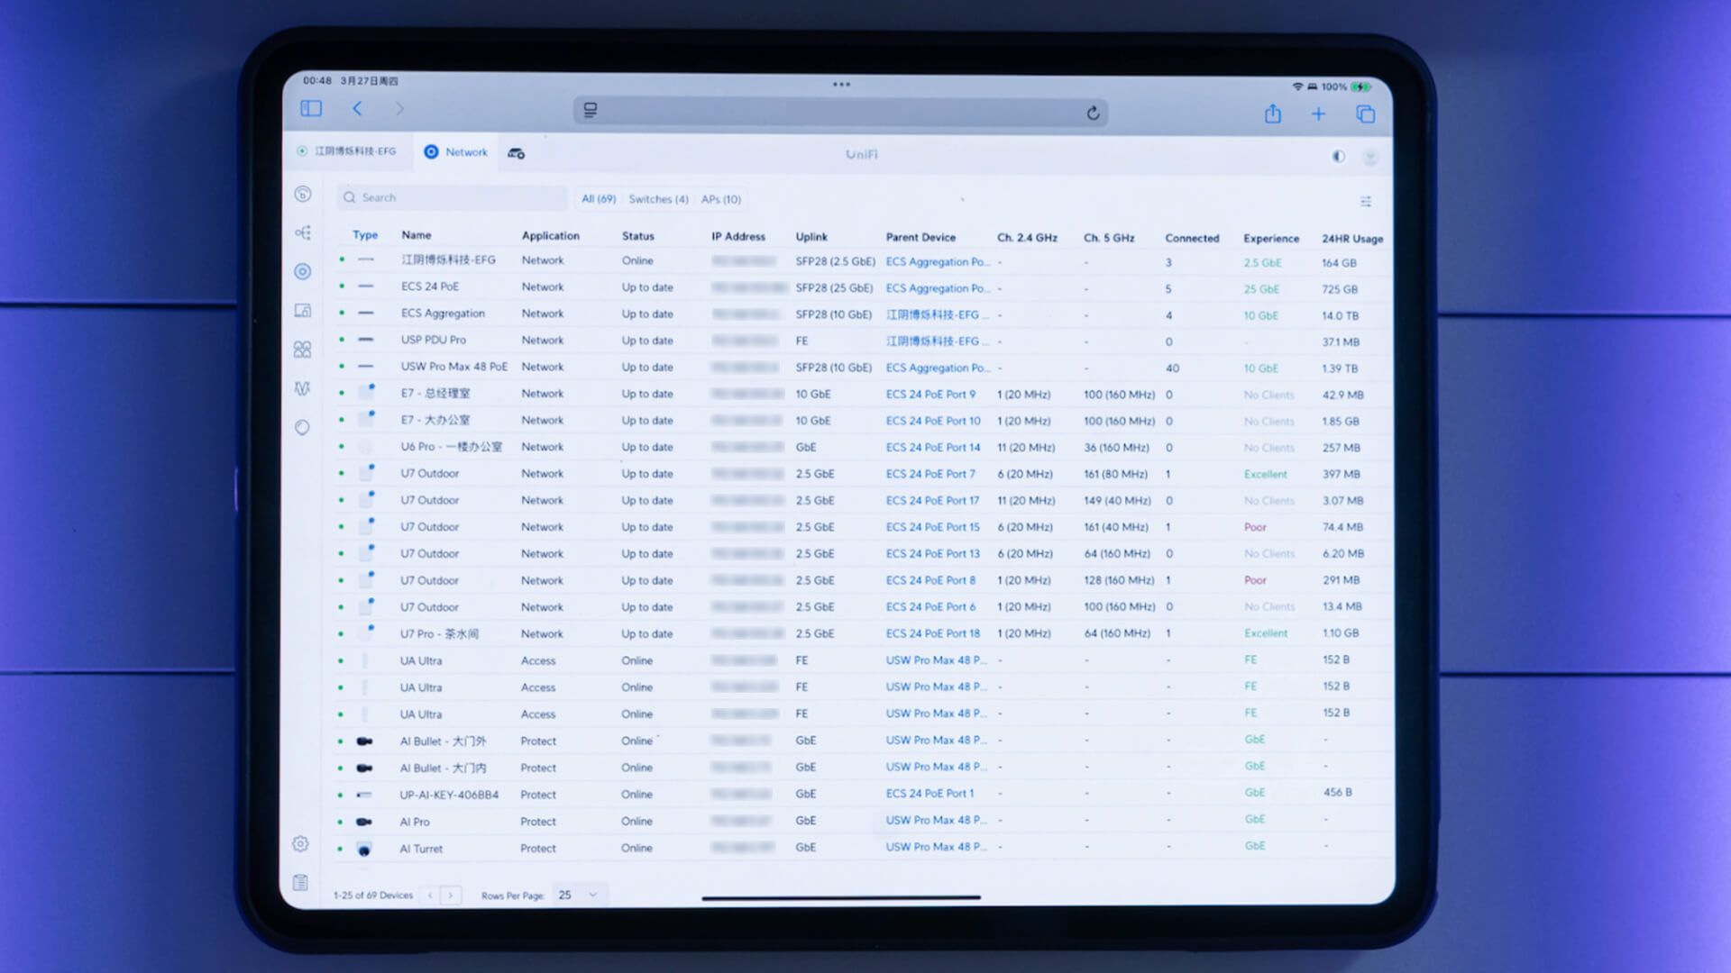The image size is (1731, 973).
Task: Click the Safari share icon
Action: [1272, 114]
